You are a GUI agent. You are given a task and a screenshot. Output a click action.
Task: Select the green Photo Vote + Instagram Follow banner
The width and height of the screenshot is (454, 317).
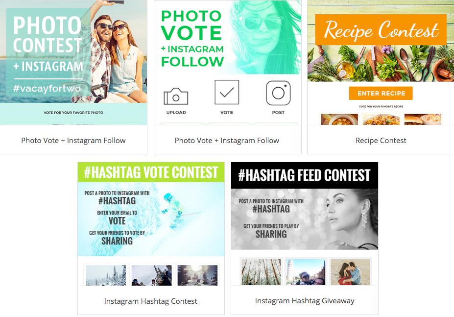pos(228,37)
